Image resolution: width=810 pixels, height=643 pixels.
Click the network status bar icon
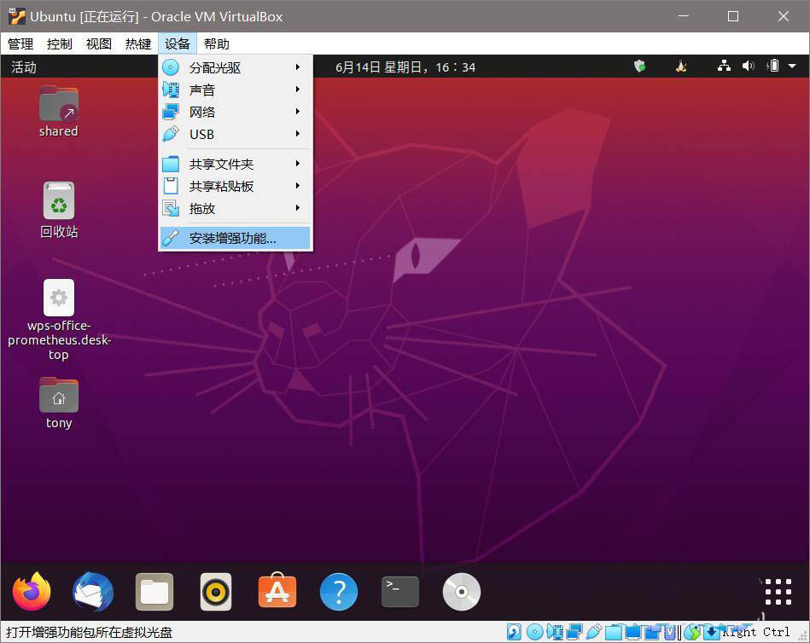point(574,632)
